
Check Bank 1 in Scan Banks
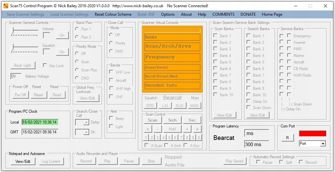point(215,36)
